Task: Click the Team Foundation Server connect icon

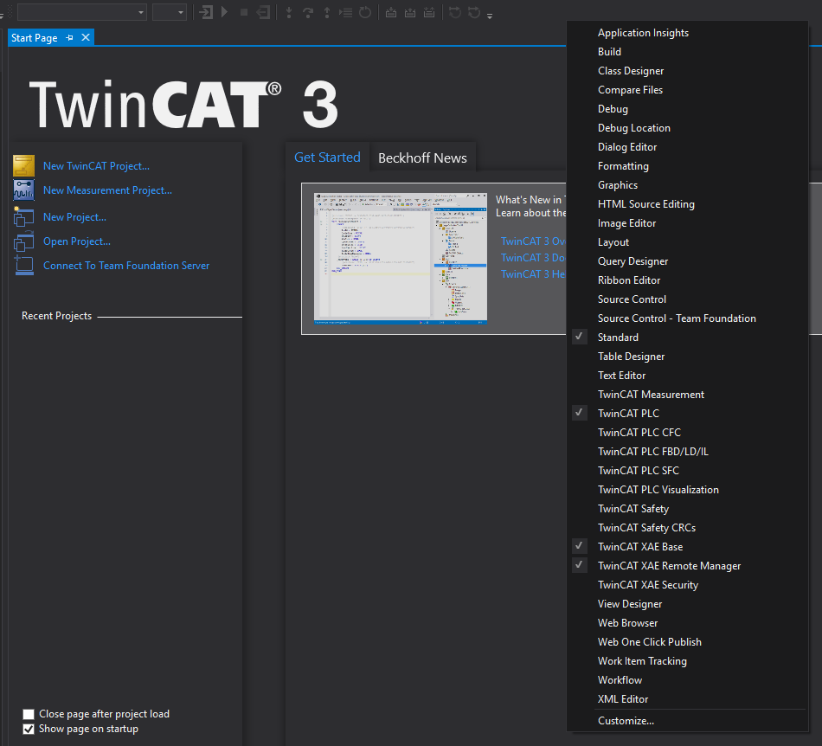Action: pos(24,266)
